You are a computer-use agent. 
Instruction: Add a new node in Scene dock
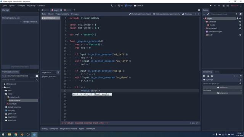point(204,14)
